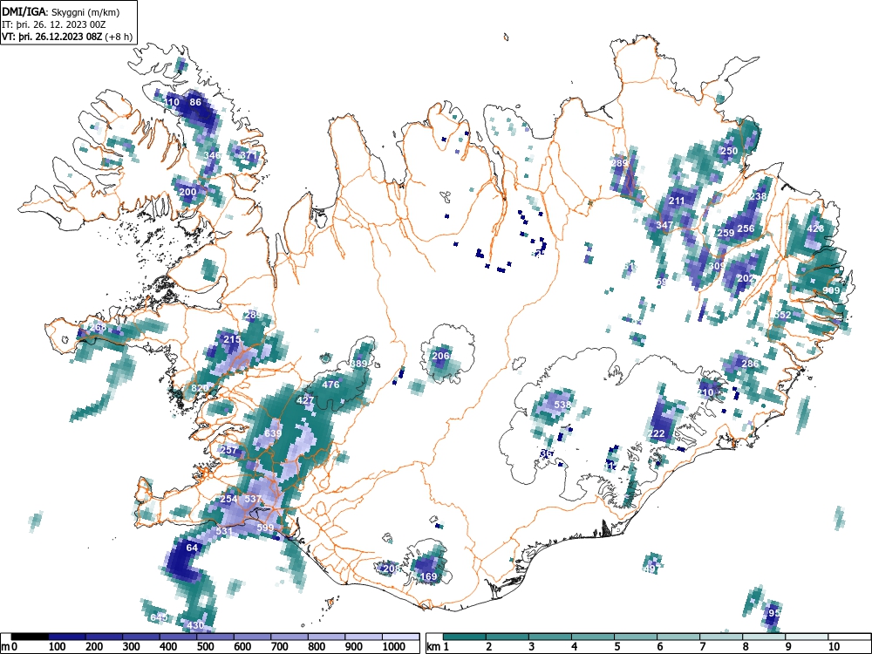Viewport: 872px width, 654px height.
Task: Click the visibility value 259 on the map
Action: [726, 233]
